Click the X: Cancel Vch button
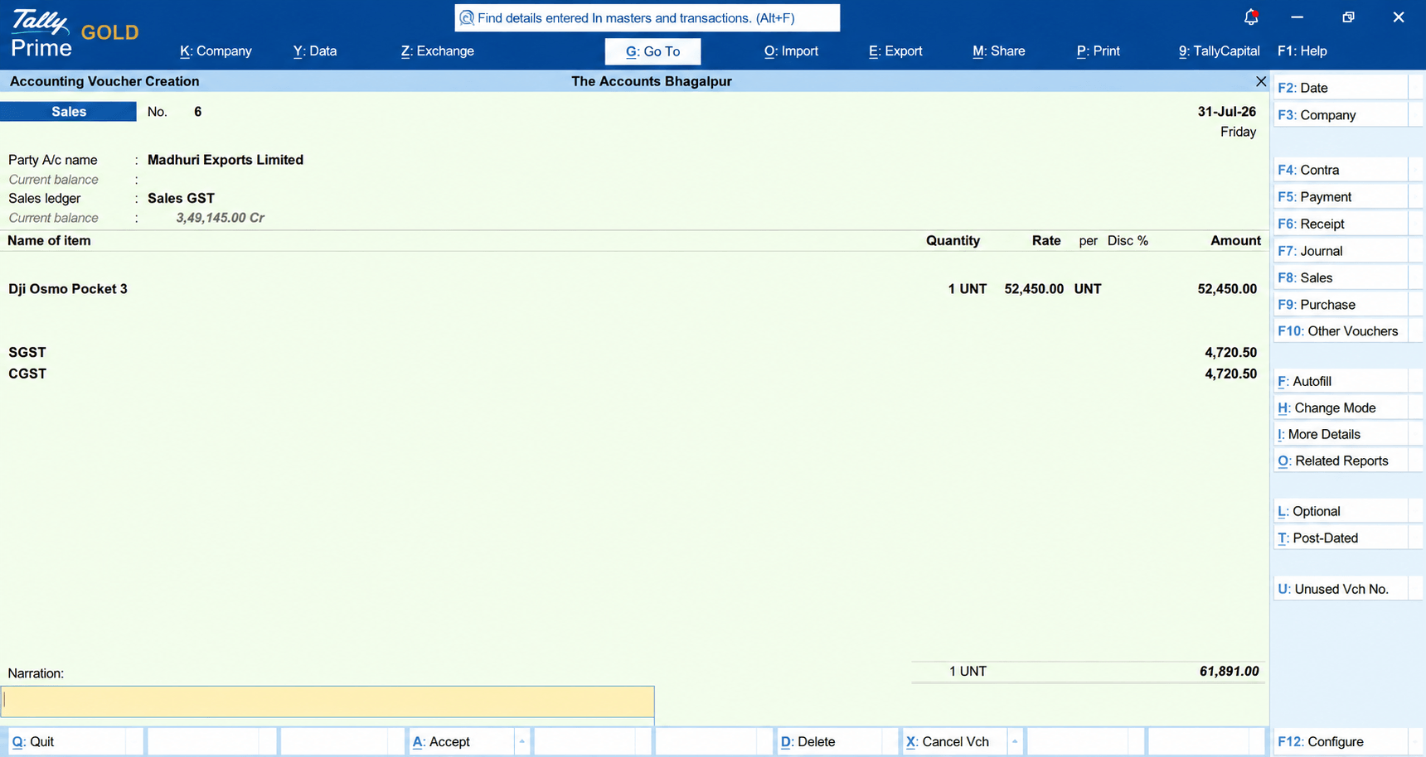The width and height of the screenshot is (1426, 757). point(954,741)
